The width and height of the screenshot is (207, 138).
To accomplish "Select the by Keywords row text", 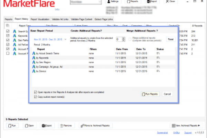I will pos(42,58).
